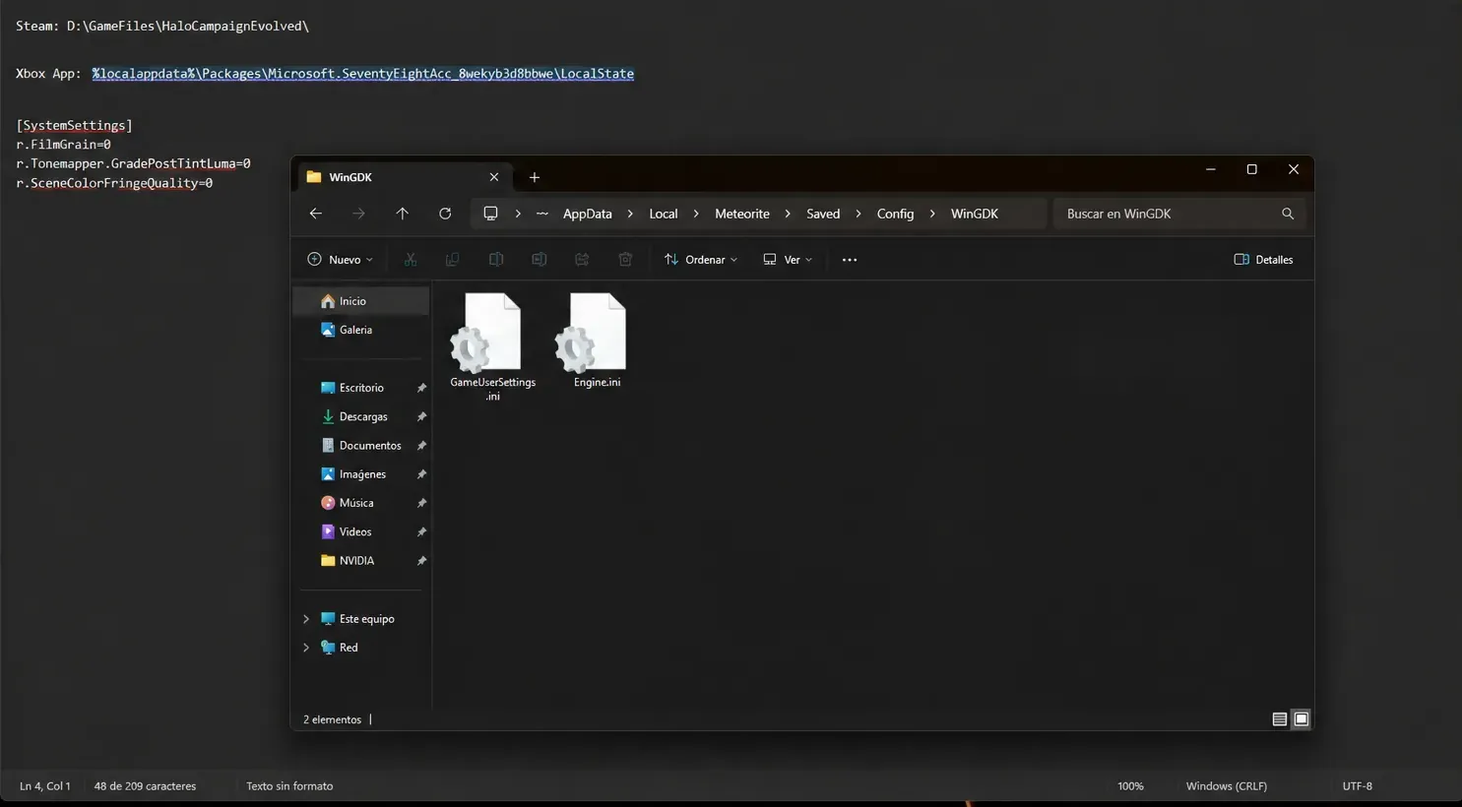The image size is (1462, 807).
Task: Open the Ordenar sort dropdown
Action: coord(701,260)
